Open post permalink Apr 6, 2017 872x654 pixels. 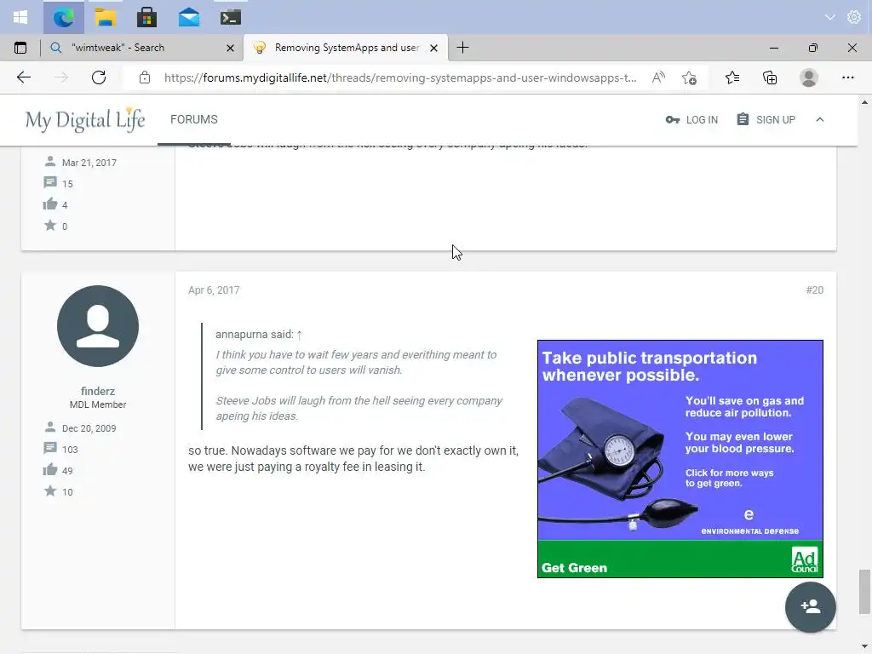pyautogui.click(x=214, y=290)
